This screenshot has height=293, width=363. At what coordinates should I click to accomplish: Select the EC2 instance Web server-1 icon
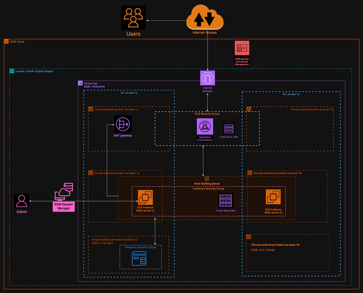click(x=146, y=197)
